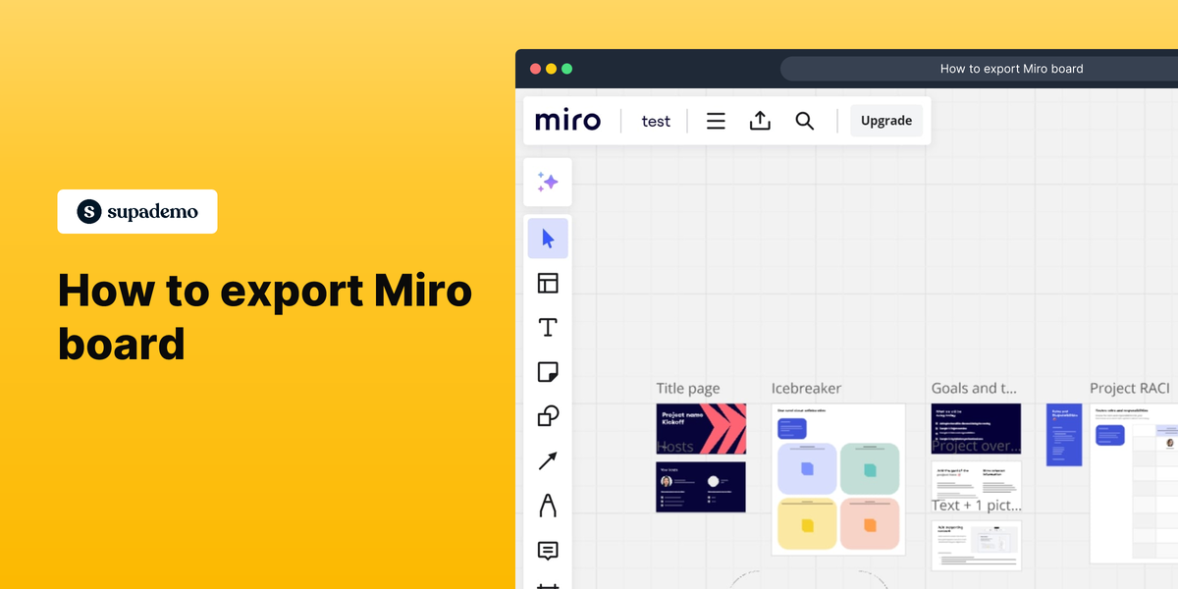
Task: Click the supademo logo badge
Action: 137,211
